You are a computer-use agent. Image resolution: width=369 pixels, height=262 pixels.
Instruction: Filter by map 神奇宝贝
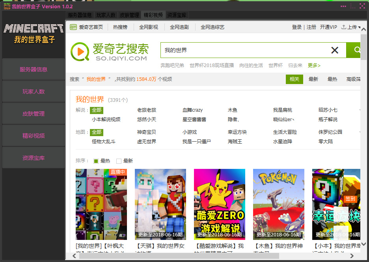point(147,132)
